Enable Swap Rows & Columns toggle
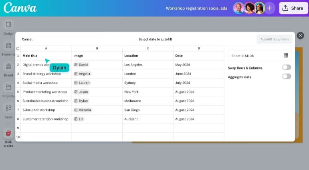The width and height of the screenshot is (309, 170). (287, 67)
